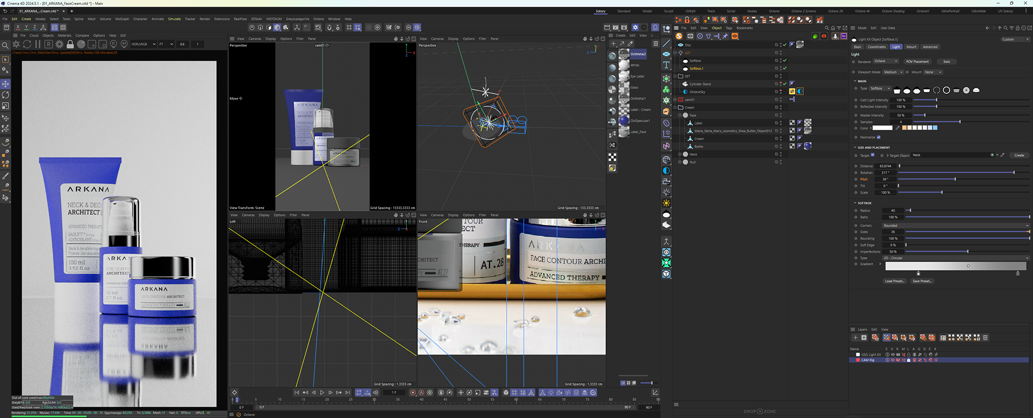
Task: Click the Distance value field
Action: click(x=886, y=166)
